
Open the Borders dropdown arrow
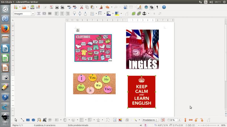96,14
